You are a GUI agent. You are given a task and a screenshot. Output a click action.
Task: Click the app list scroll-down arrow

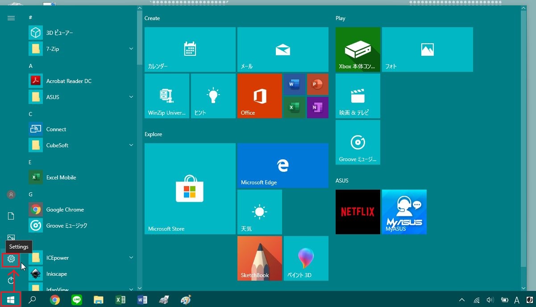click(140, 288)
